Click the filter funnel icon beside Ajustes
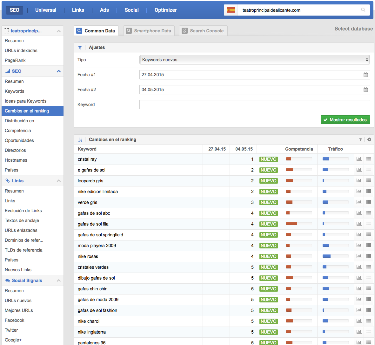This screenshot has height=345, width=375. (x=80, y=48)
